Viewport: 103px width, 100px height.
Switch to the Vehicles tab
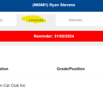(x=76, y=20)
